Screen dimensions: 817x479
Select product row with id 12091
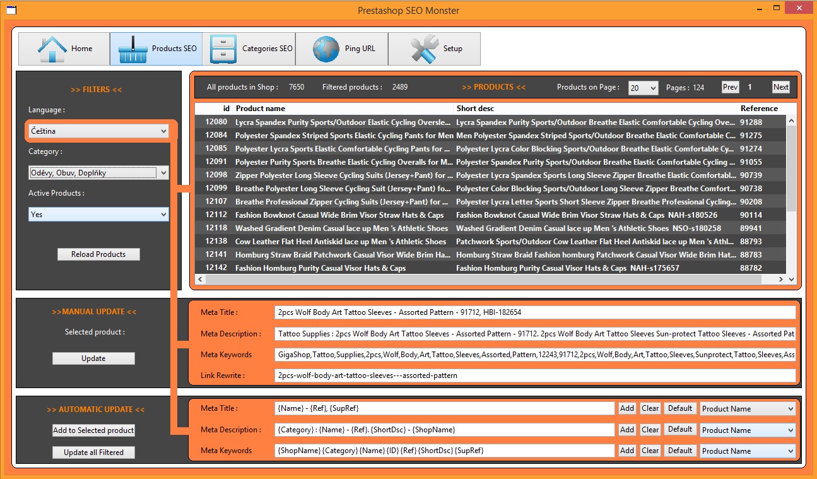491,162
